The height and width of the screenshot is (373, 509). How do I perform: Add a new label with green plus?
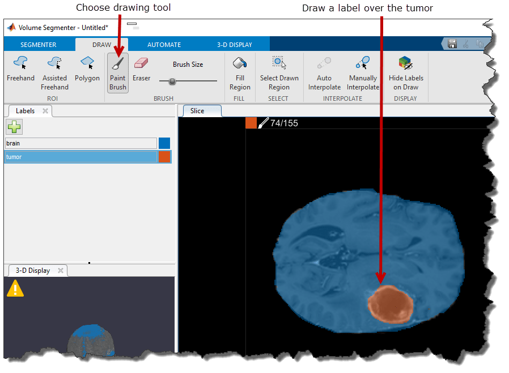(x=14, y=127)
